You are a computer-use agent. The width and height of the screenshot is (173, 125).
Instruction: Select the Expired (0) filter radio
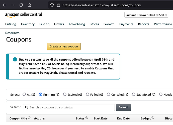pyautogui.click(x=65, y=95)
